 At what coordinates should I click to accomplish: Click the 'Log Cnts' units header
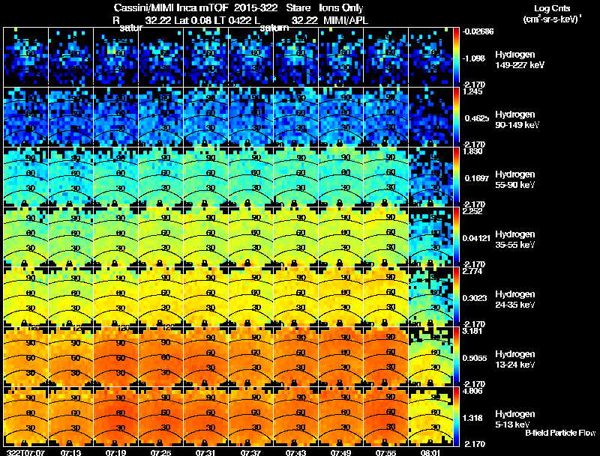551,7
